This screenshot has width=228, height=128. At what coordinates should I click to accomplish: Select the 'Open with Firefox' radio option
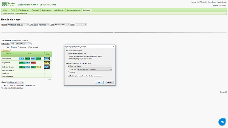(x=69, y=66)
